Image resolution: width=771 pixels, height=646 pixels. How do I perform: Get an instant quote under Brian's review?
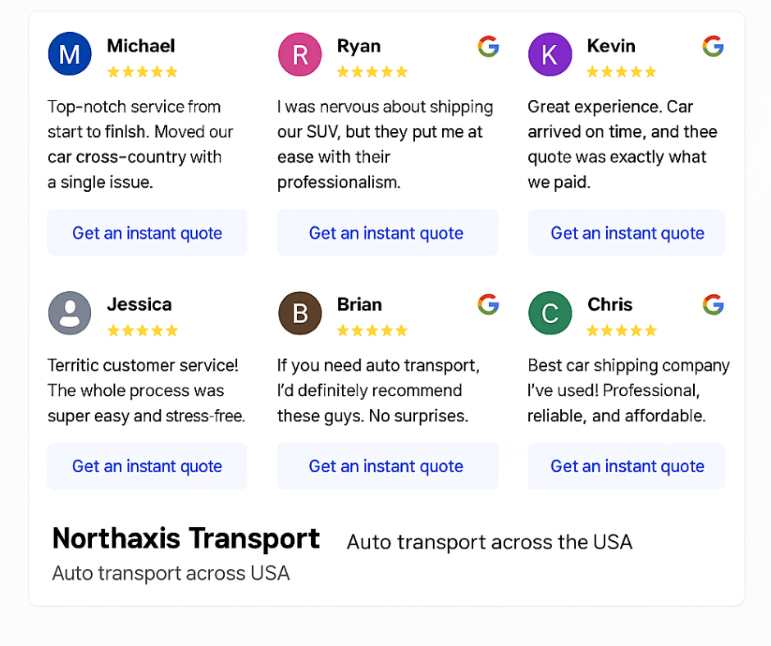[x=387, y=466]
